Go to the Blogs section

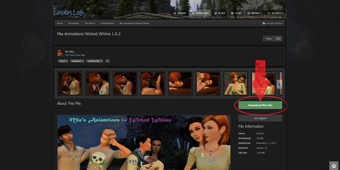coord(220,13)
